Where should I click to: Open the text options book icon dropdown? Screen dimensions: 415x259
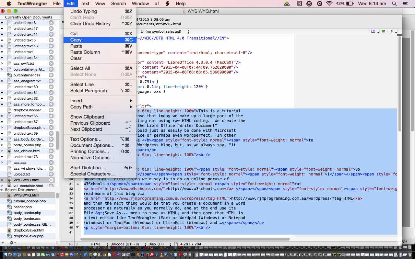[x=374, y=31]
